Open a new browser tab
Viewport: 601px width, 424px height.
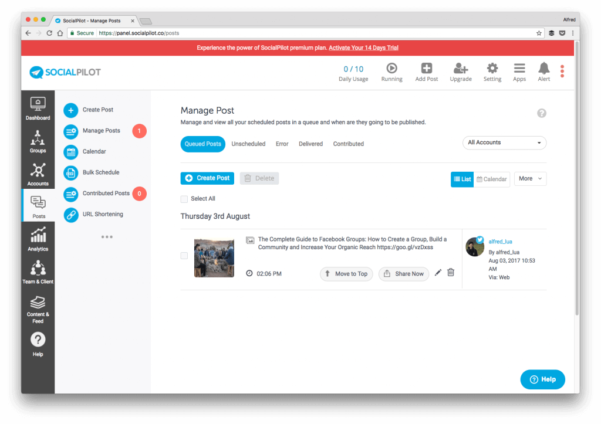pyautogui.click(x=146, y=21)
